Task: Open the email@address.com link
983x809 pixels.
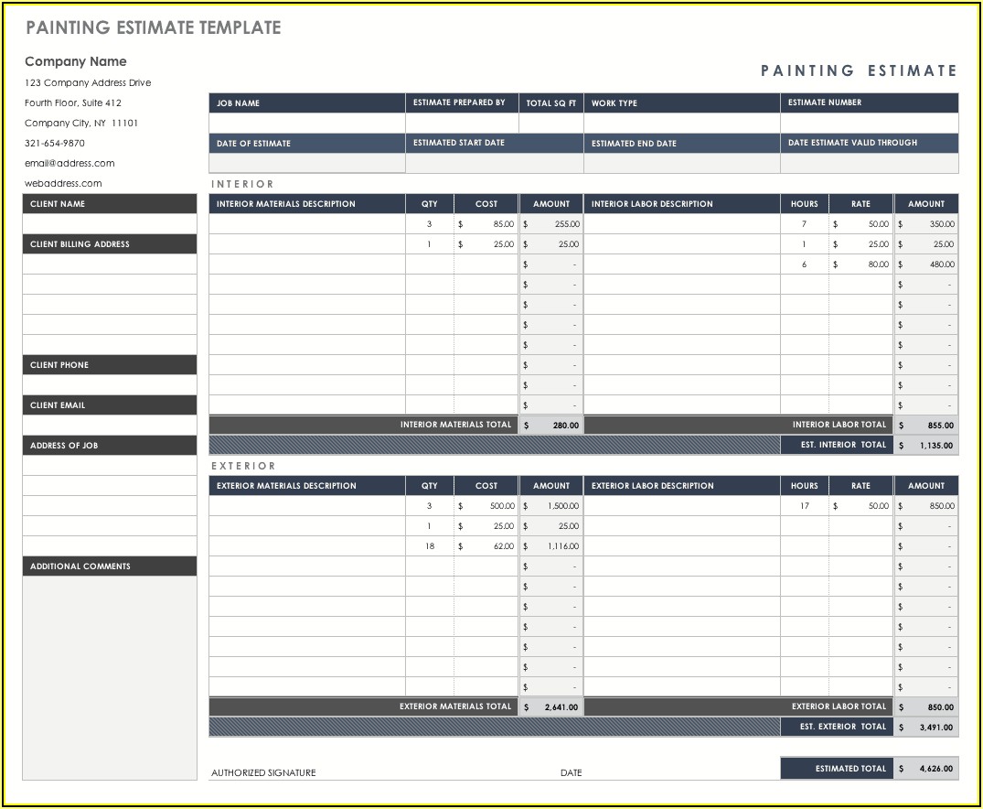Action: pyautogui.click(x=69, y=163)
